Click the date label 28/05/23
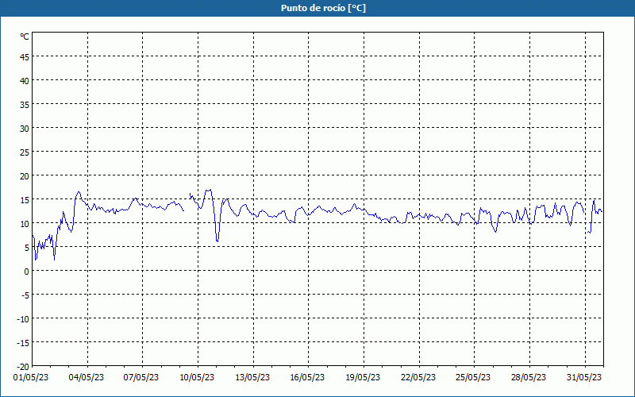 pyautogui.click(x=529, y=377)
